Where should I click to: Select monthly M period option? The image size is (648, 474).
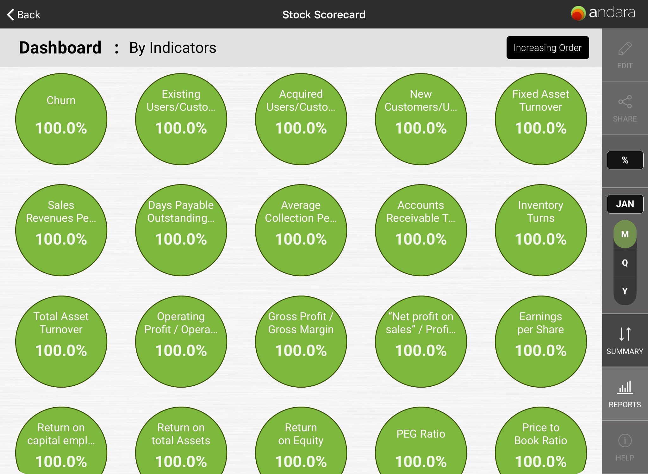point(625,234)
